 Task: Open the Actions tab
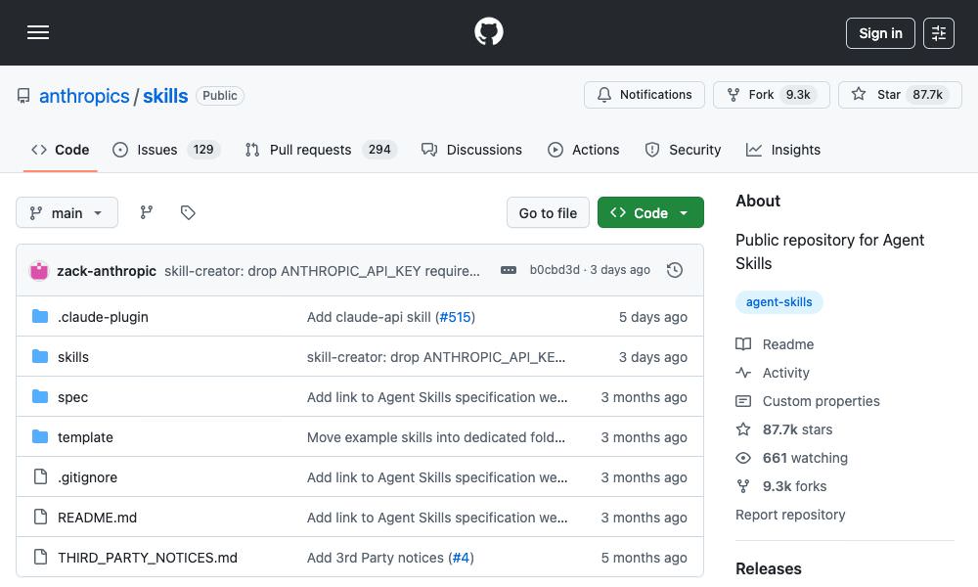tap(584, 150)
